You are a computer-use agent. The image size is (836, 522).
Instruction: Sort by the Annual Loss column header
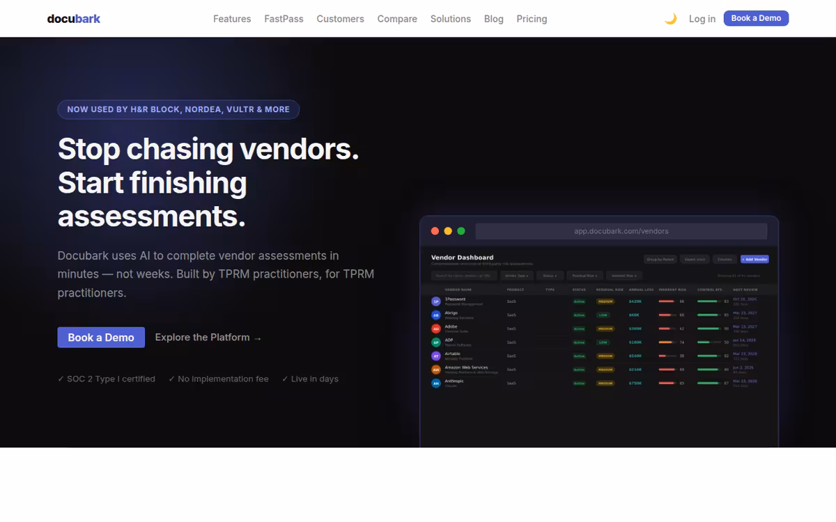[641, 290]
